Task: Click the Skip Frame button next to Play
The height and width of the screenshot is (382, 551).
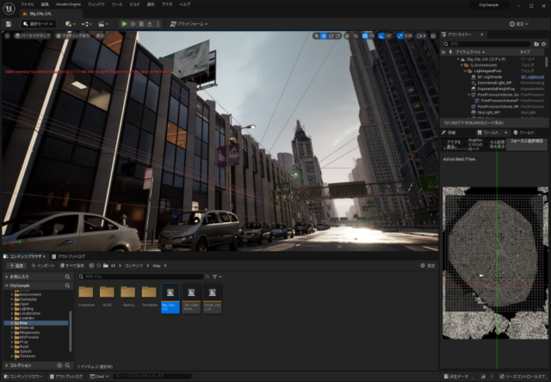Action: (x=133, y=24)
